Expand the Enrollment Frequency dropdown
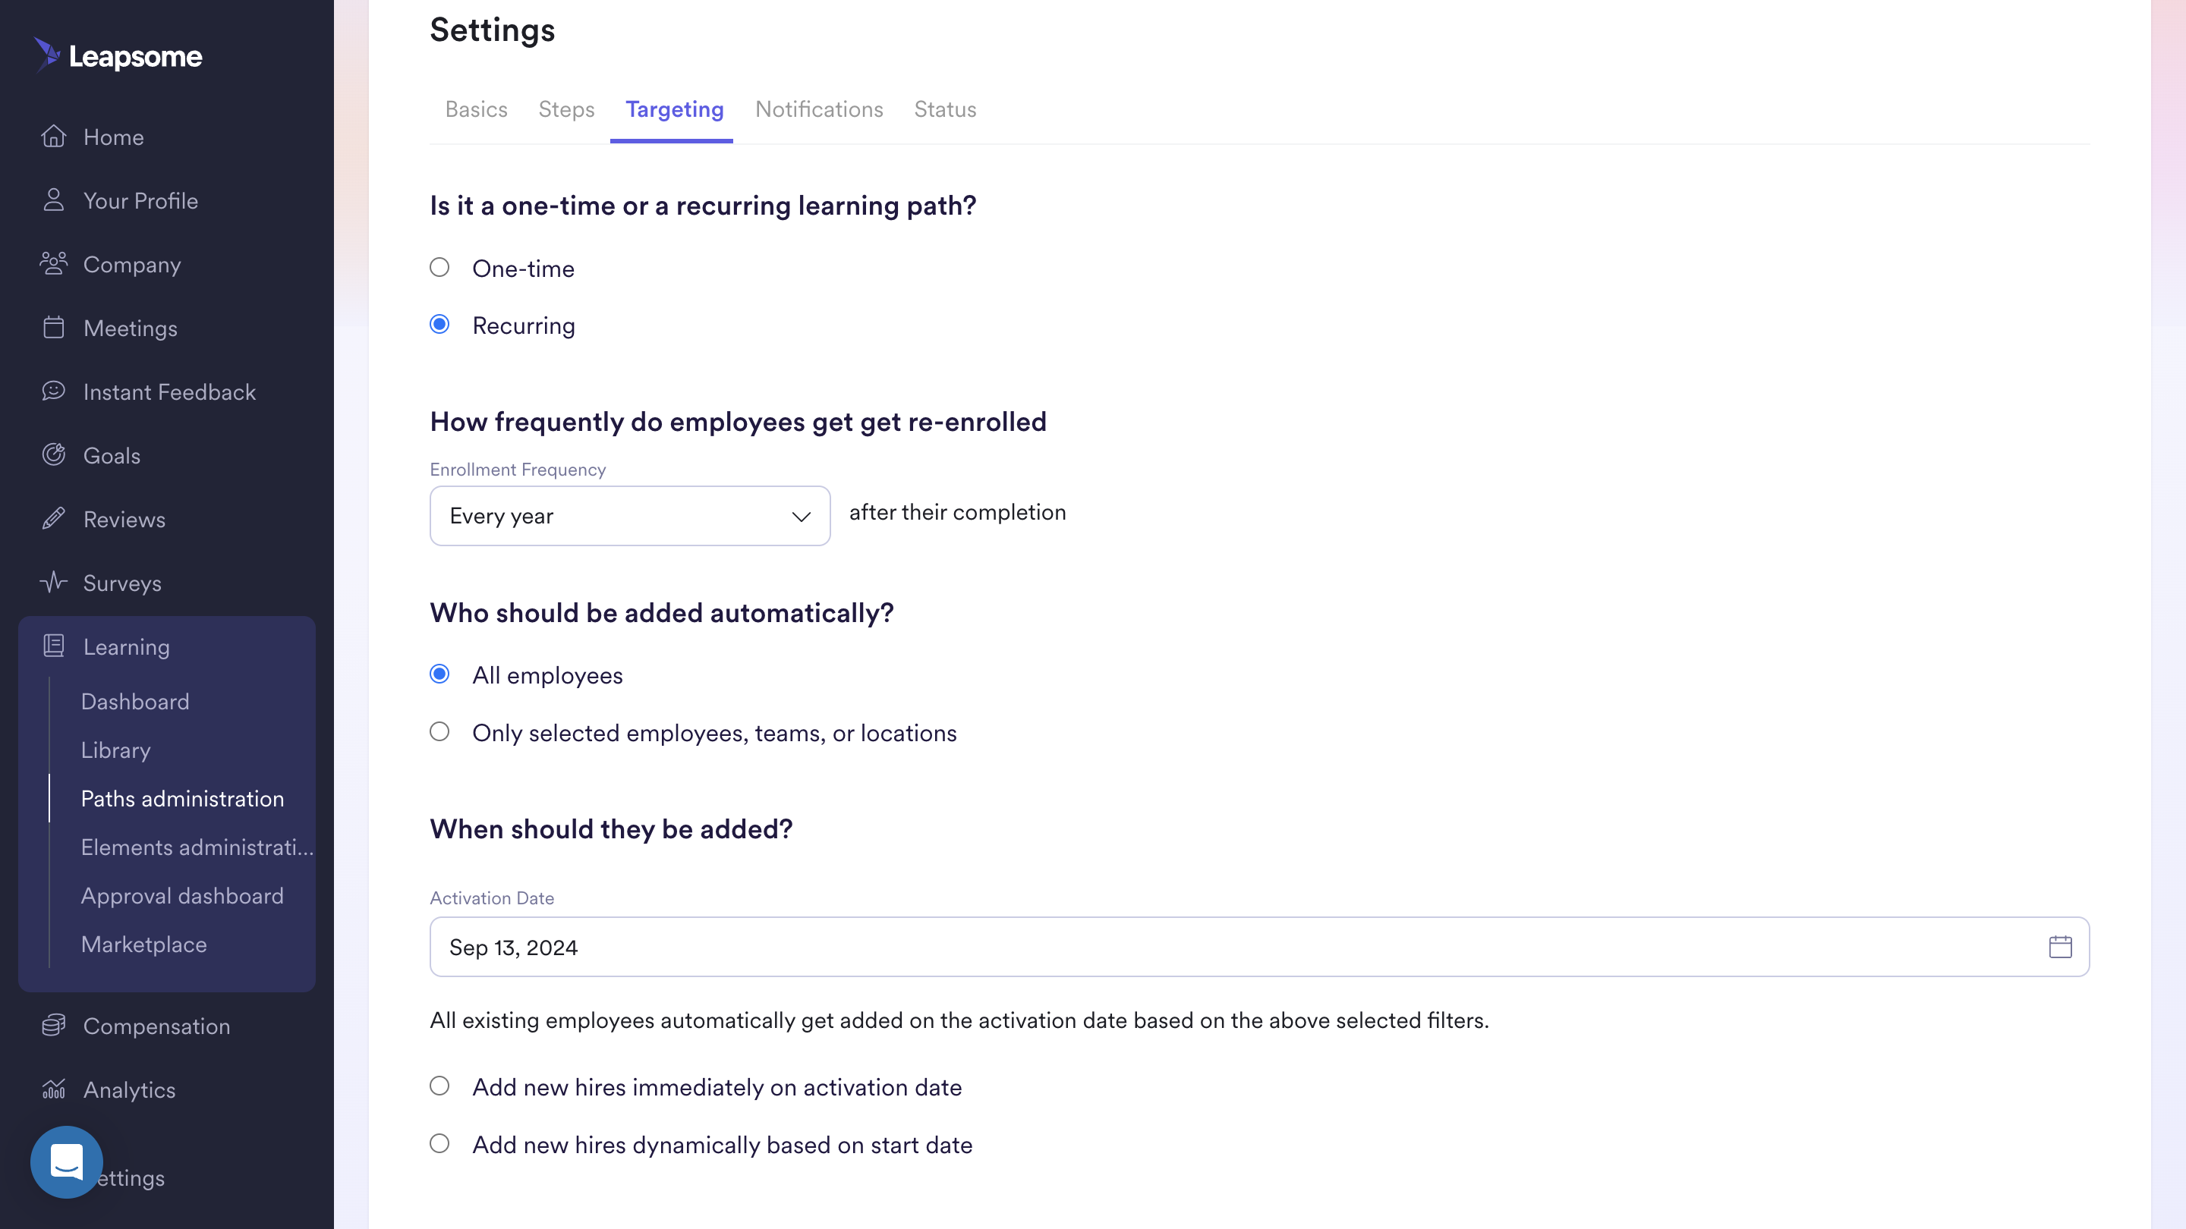The image size is (2186, 1229). click(x=630, y=516)
